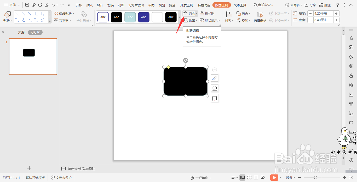
Task: Open the Text Tools (文本工具) tab
Action: point(240,5)
